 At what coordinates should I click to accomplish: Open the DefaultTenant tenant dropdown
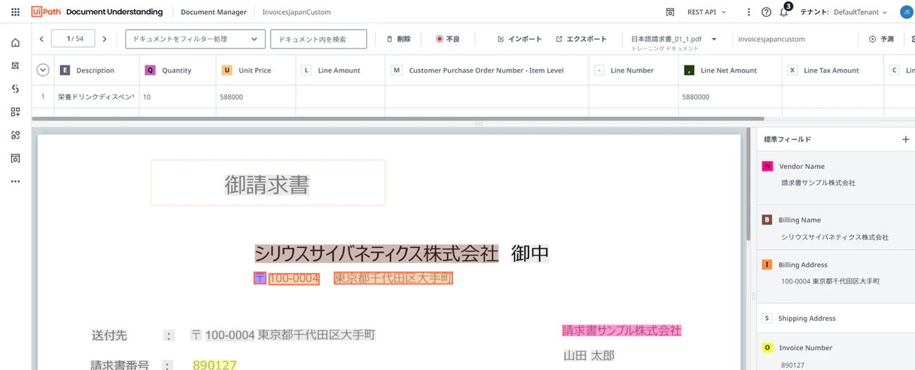860,12
